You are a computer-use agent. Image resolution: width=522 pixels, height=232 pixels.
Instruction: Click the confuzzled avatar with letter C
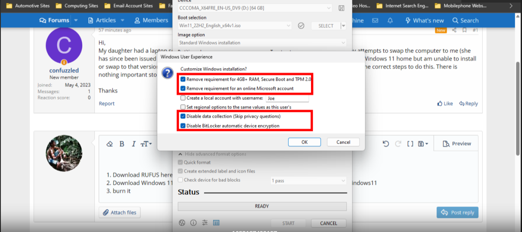coord(64,45)
